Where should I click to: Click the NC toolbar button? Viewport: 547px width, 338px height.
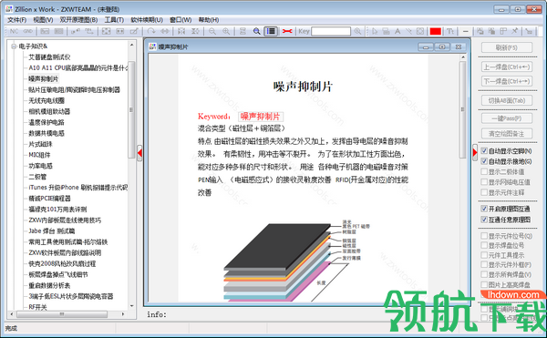pyautogui.click(x=14, y=31)
